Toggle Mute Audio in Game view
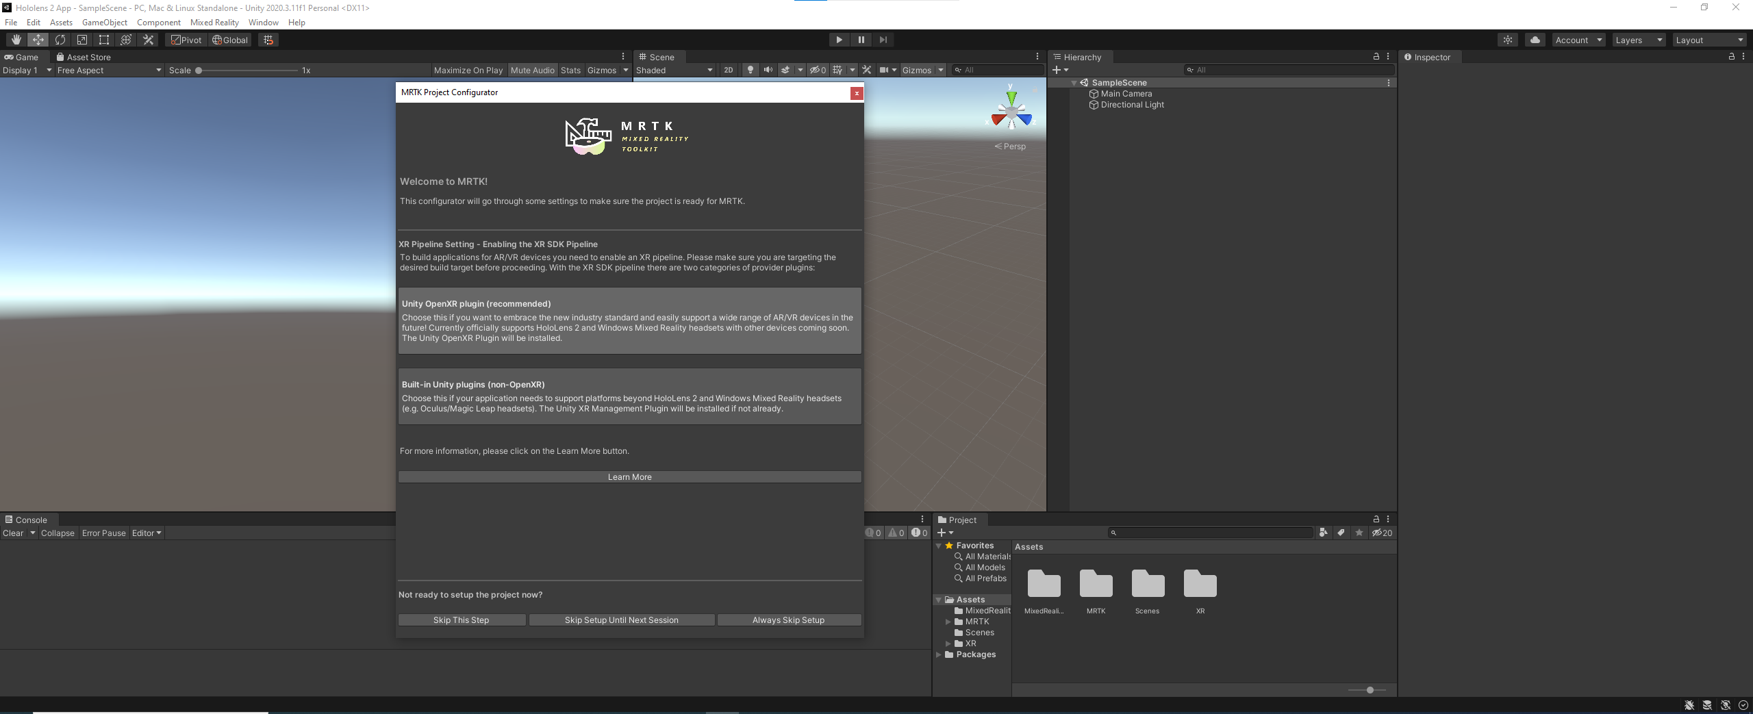The width and height of the screenshot is (1753, 714). pos(532,70)
